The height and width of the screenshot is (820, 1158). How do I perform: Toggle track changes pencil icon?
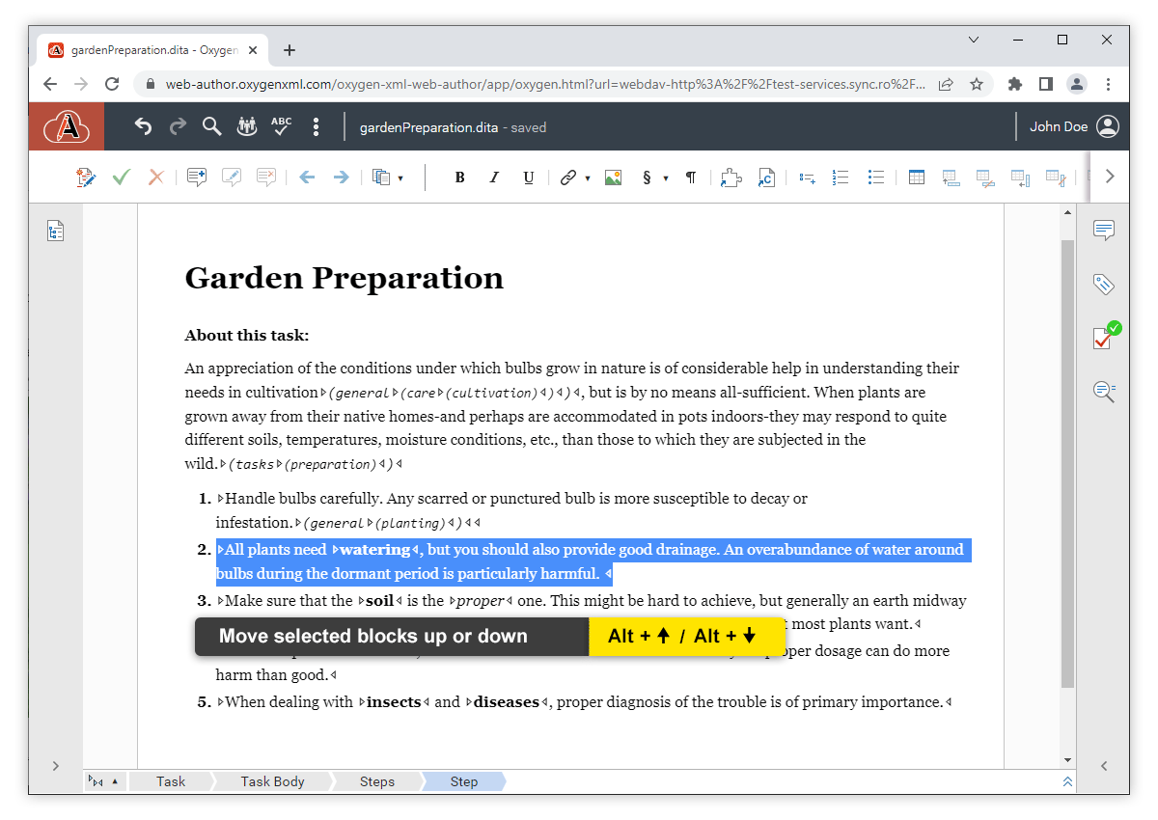pyautogui.click(x=86, y=178)
